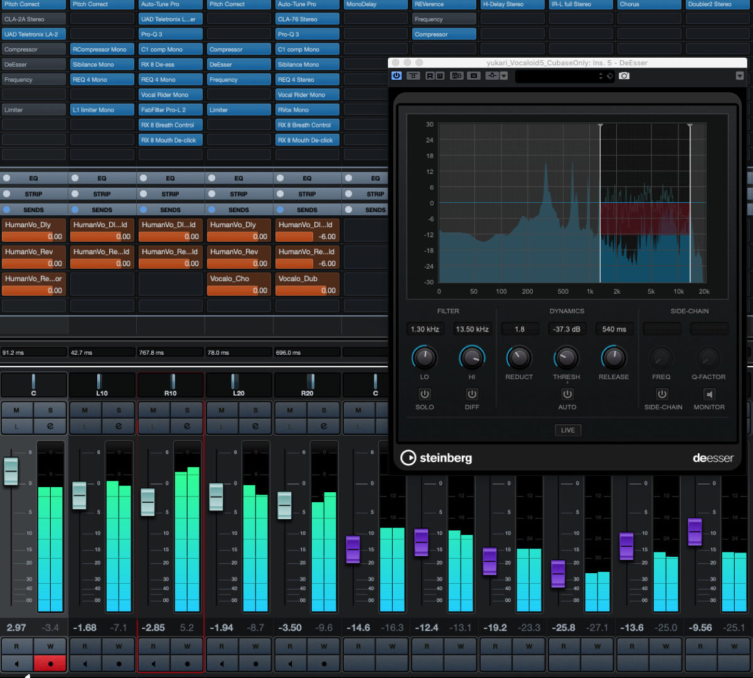Toggle Read automation R on the -14.6 channel
The image size is (753, 678).
click(x=358, y=646)
